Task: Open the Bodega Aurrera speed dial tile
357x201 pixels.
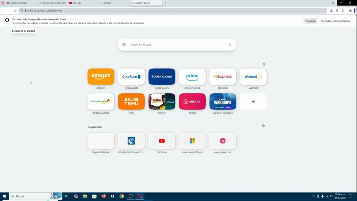Action: point(101,101)
